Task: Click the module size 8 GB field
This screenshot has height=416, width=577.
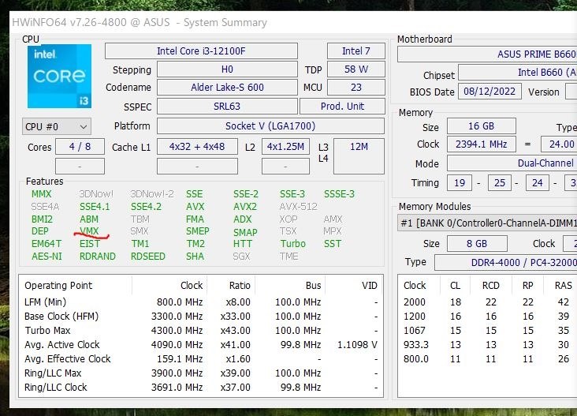Action: (x=477, y=244)
